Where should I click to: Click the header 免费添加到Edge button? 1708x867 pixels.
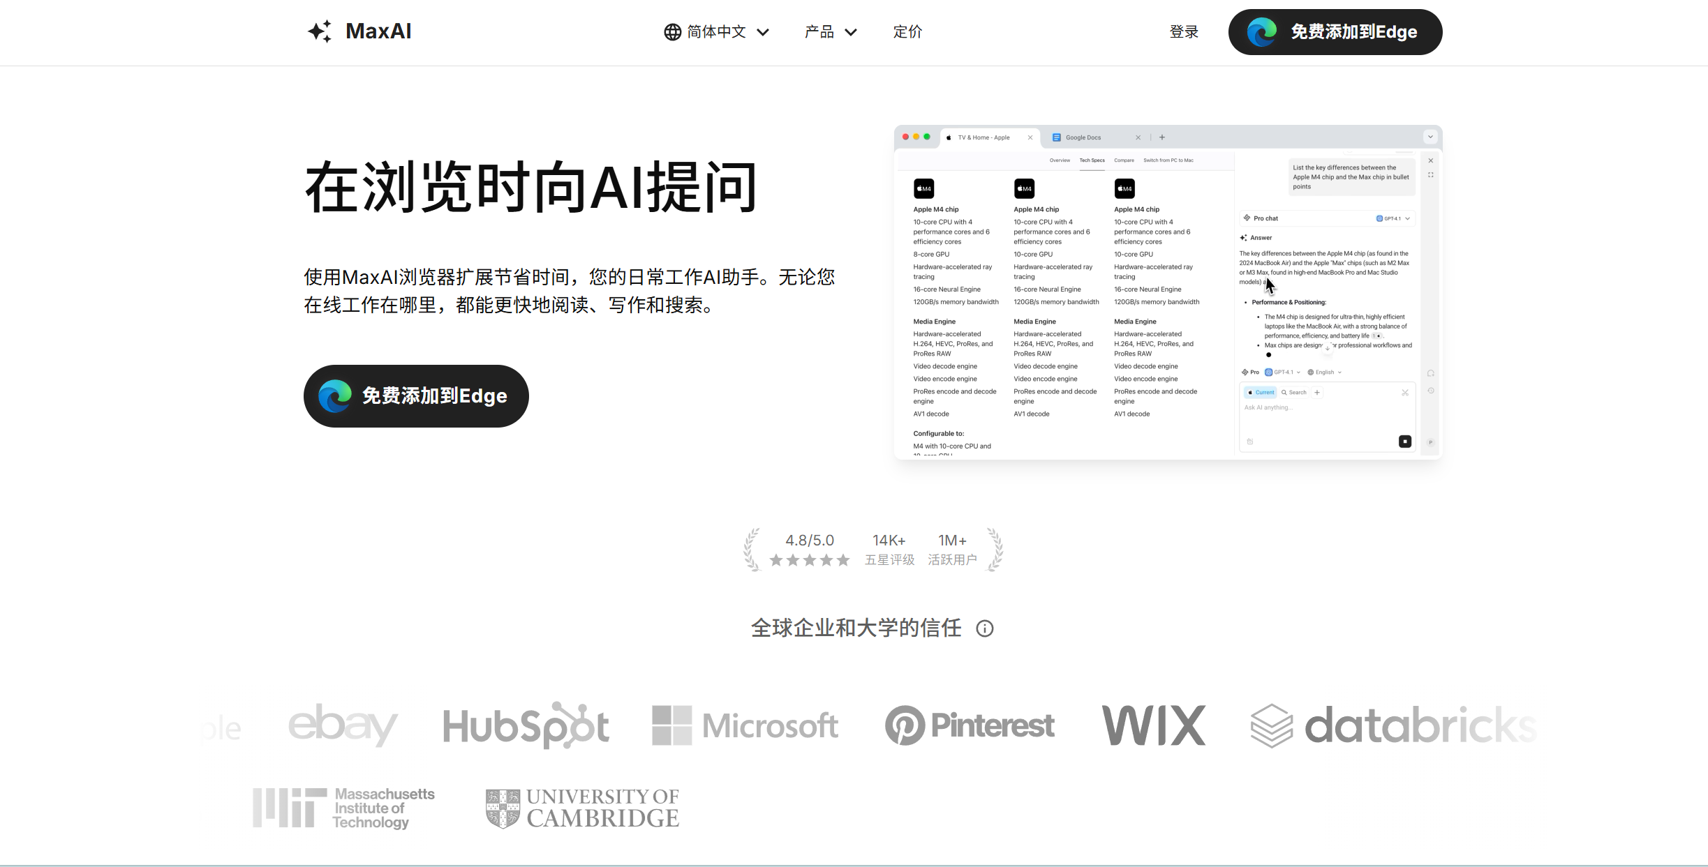click(x=1335, y=32)
